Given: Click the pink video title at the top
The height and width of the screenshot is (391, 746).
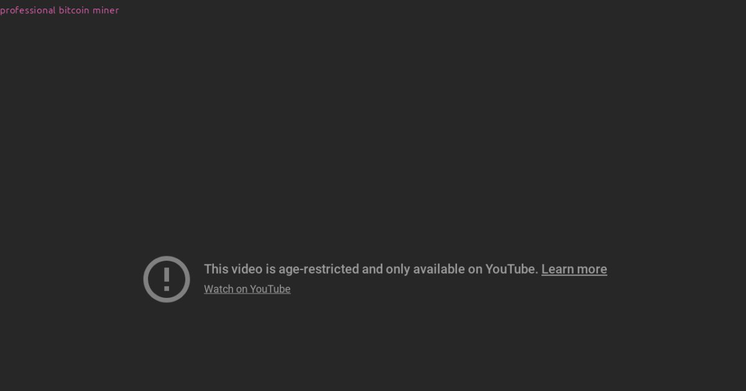Looking at the screenshot, I should [x=59, y=10].
